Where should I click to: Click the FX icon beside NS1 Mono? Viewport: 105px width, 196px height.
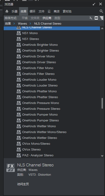pos(19,33)
